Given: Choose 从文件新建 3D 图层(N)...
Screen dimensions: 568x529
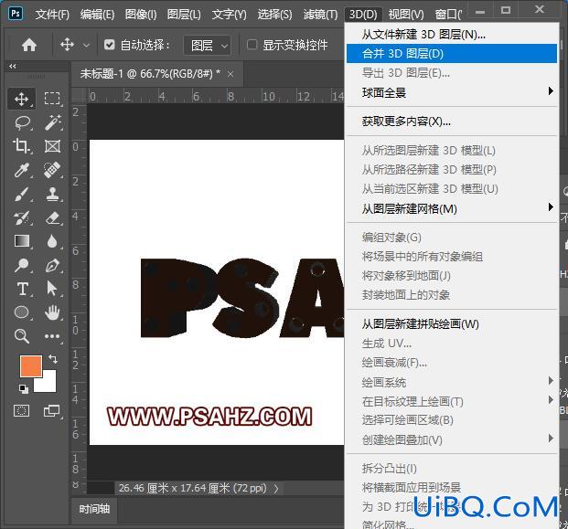Looking at the screenshot, I should click(452, 35).
